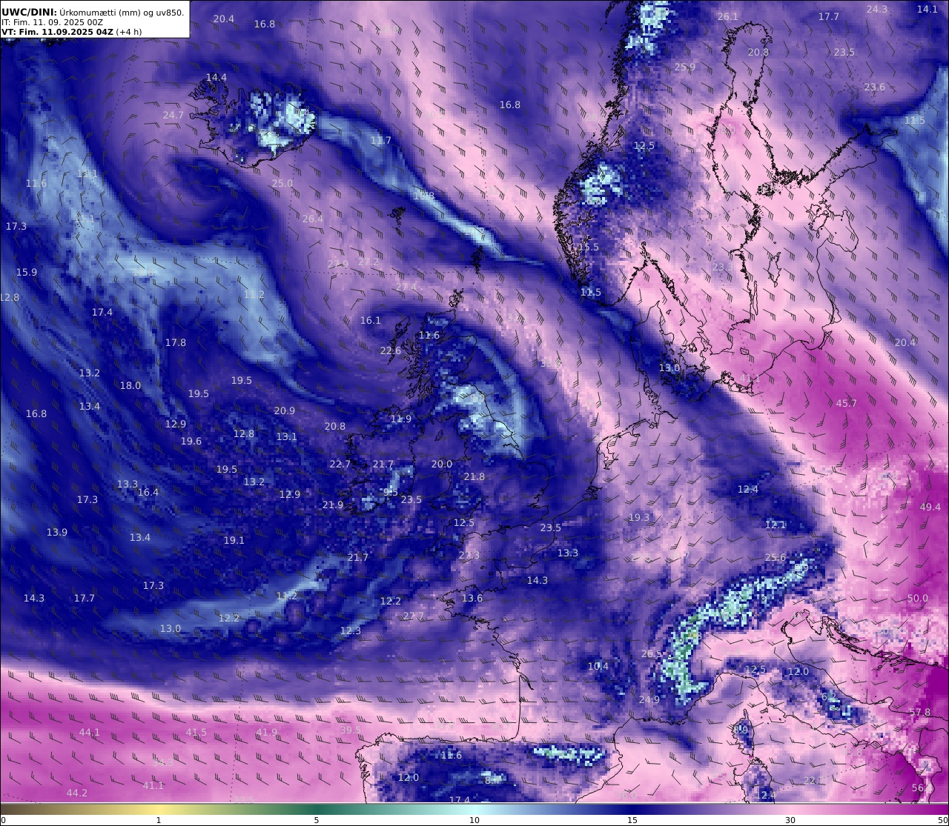Image resolution: width=949 pixels, height=826 pixels.
Task: Select the 26.5 value over southeast France
Action: click(x=652, y=653)
